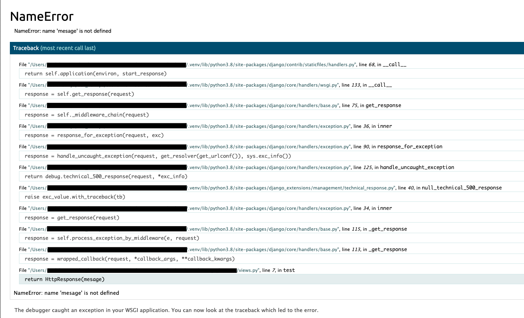The image size is (524, 318).
Task: Open the technical_response.py line 40 frame
Action: pos(260,188)
